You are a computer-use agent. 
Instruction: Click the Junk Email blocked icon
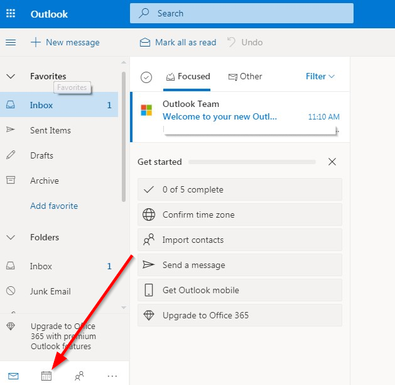[x=11, y=291]
